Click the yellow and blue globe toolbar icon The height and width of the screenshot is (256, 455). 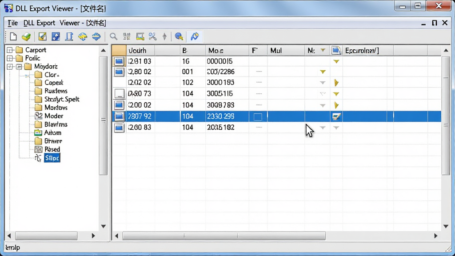[83, 36]
